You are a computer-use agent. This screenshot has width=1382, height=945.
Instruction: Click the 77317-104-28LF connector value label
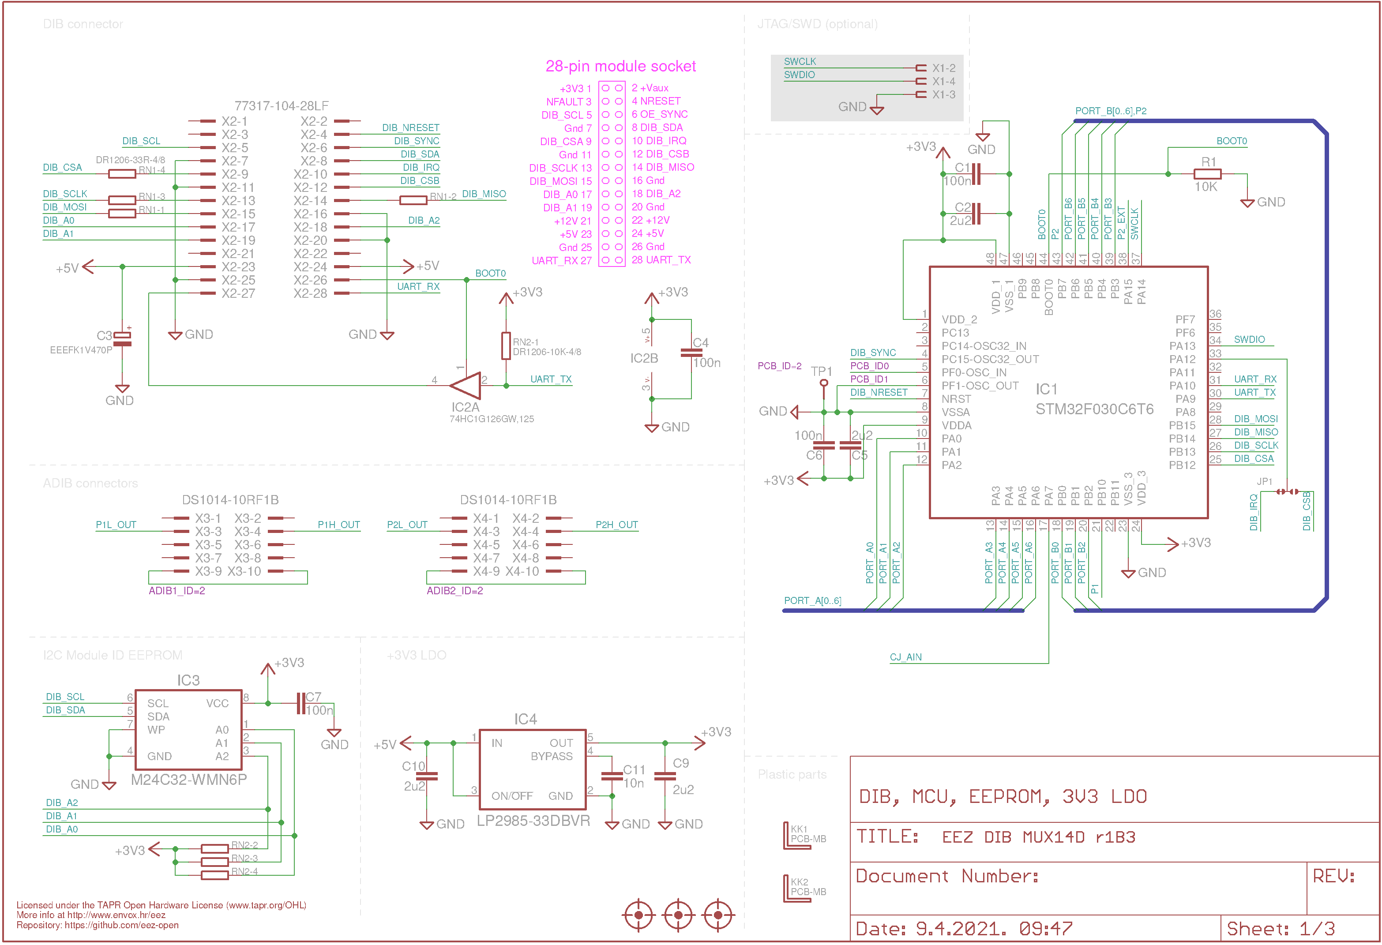pyautogui.click(x=281, y=106)
